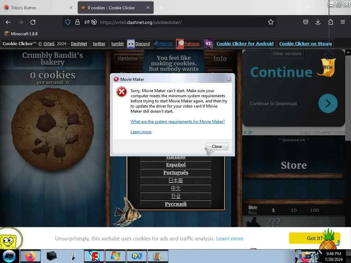Click the red F taskbar icon

pos(94,256)
